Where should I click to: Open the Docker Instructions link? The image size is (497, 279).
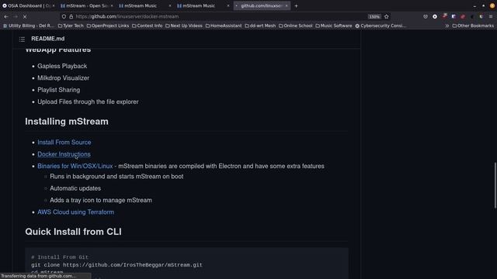[64, 154]
